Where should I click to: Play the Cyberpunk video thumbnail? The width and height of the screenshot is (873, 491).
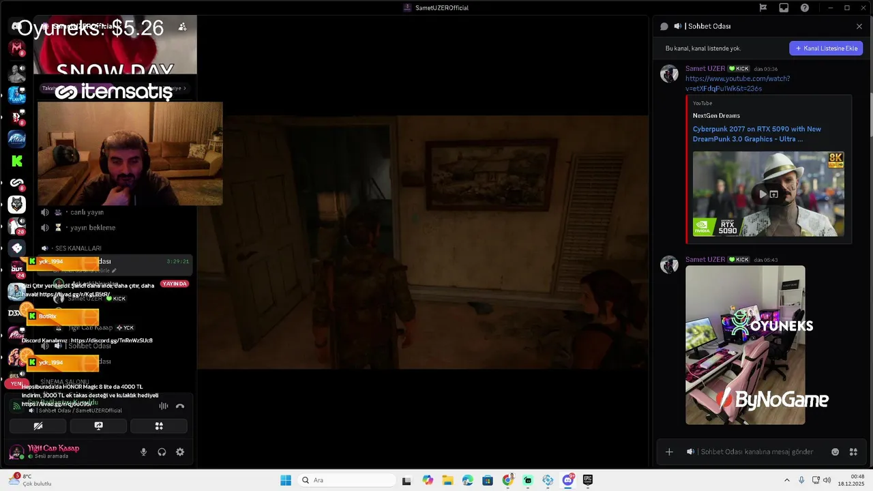(763, 194)
